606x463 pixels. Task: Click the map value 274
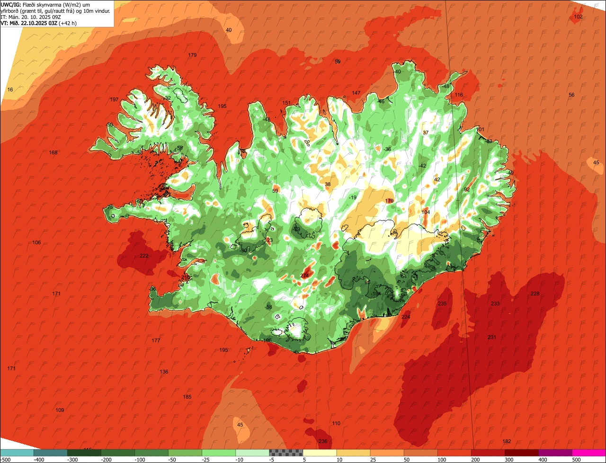click(x=304, y=276)
